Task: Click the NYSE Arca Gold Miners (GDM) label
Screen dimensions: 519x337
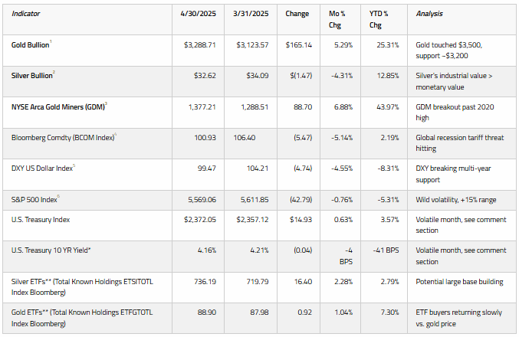Action: pos(58,107)
